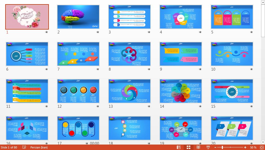Select slide 2 brain image thumbnail

click(78, 17)
